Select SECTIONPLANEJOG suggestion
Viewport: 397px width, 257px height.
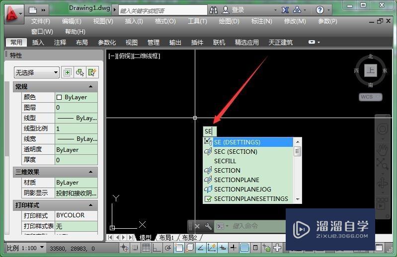(x=248, y=189)
